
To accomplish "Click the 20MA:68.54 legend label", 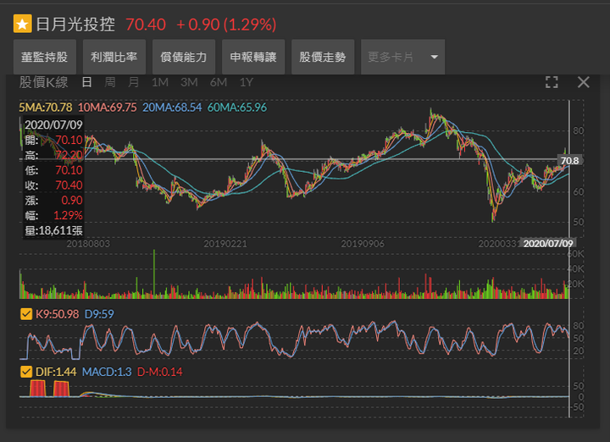I will pos(172,108).
